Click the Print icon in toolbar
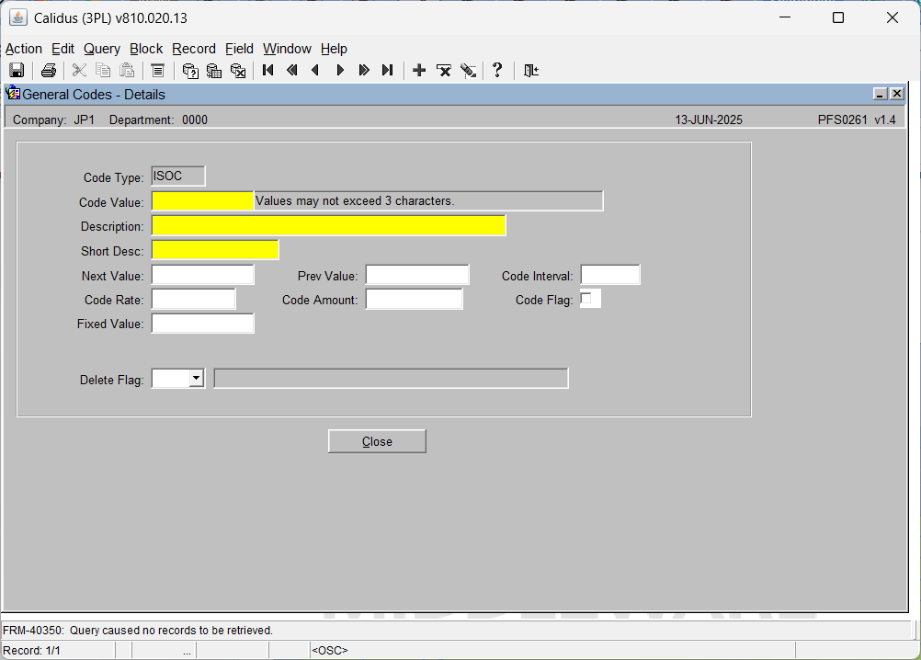Viewport: 921px width, 660px height. [x=48, y=71]
